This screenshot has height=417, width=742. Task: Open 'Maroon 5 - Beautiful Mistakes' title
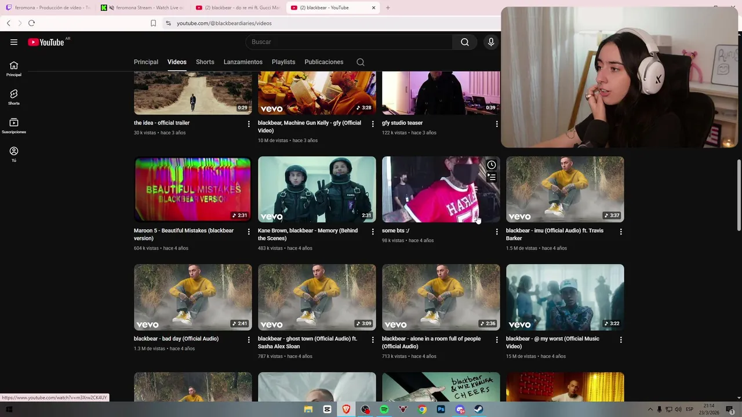coord(184,235)
